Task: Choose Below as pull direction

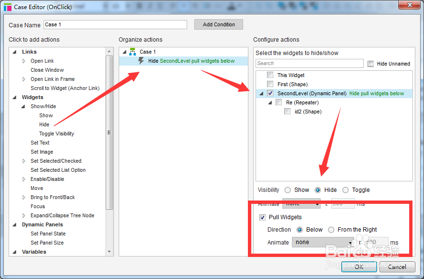Action: [x=300, y=230]
